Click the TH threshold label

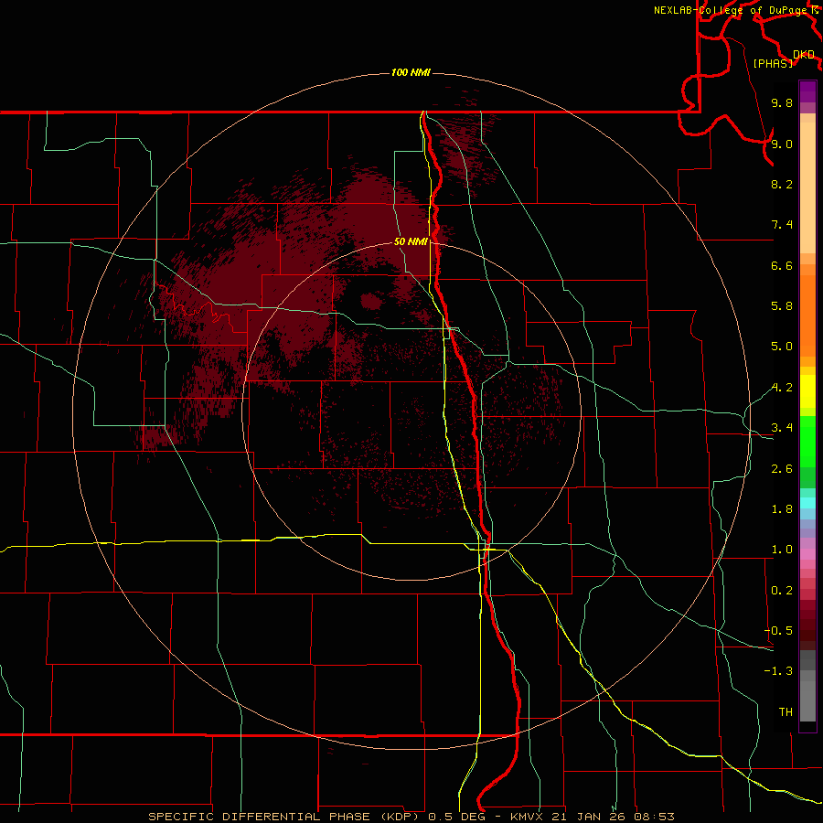point(786,712)
